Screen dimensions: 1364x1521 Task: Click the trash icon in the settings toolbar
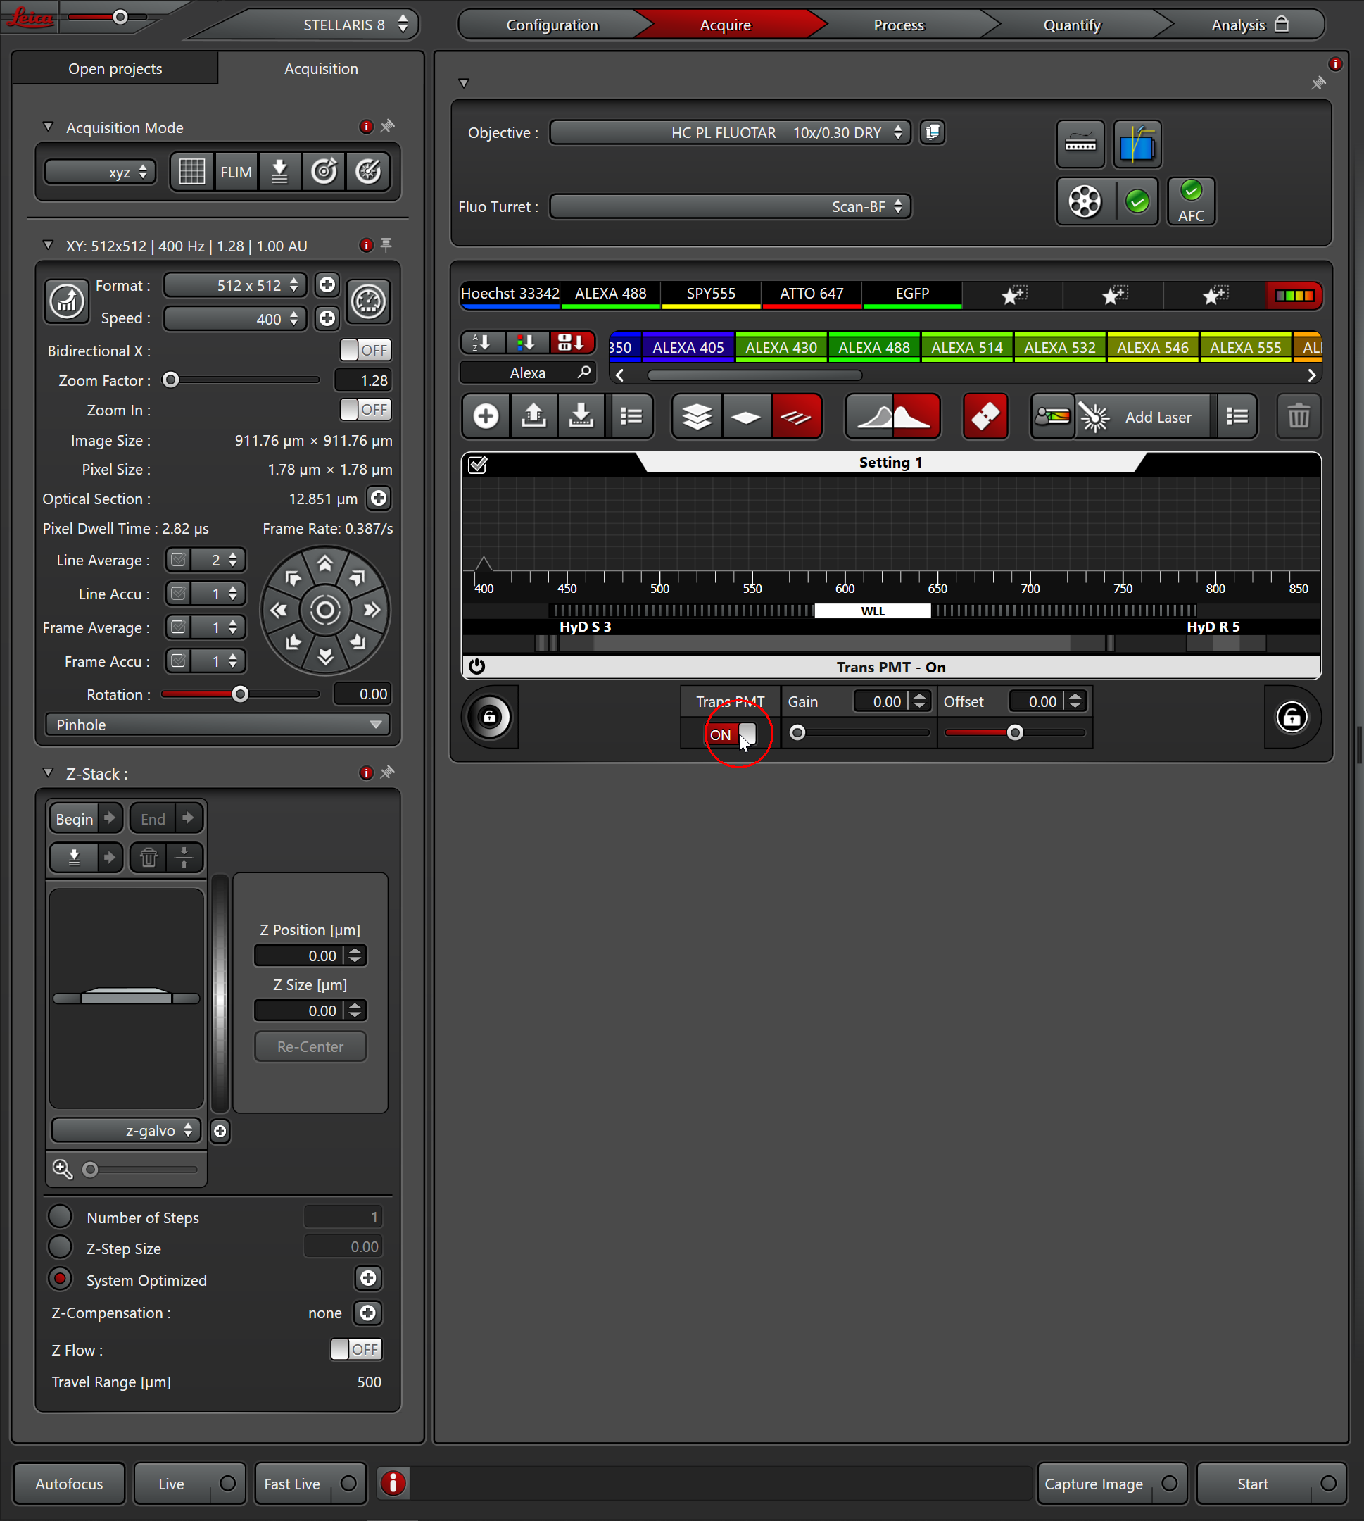[1298, 416]
